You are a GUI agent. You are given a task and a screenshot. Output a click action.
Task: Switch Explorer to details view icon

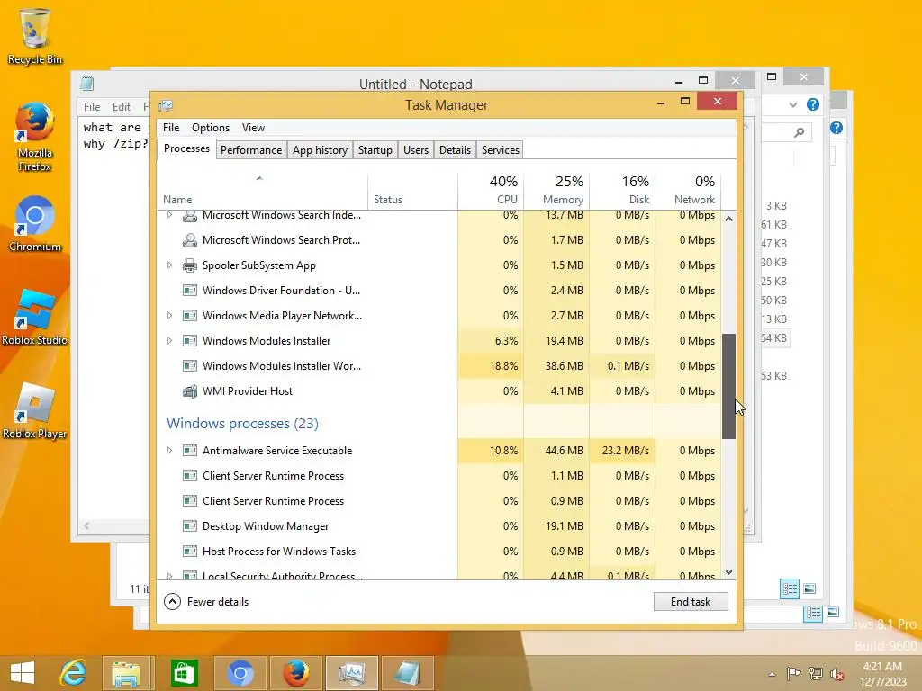(790, 588)
